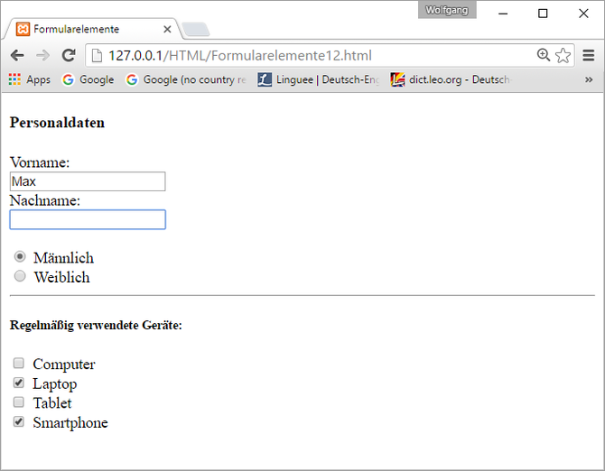Click the Vorname text field containing Max
605x471 pixels.
88,181
